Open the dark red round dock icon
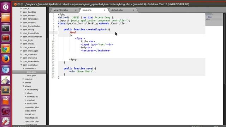 tap(6, 111)
